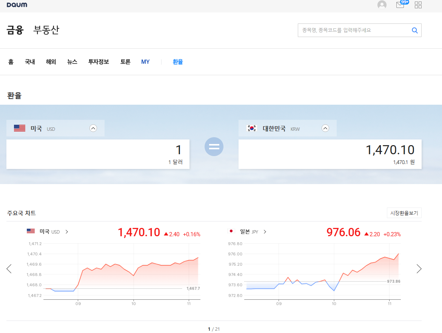Go to next chart with right arrow
The height and width of the screenshot is (333, 442).
(x=419, y=269)
